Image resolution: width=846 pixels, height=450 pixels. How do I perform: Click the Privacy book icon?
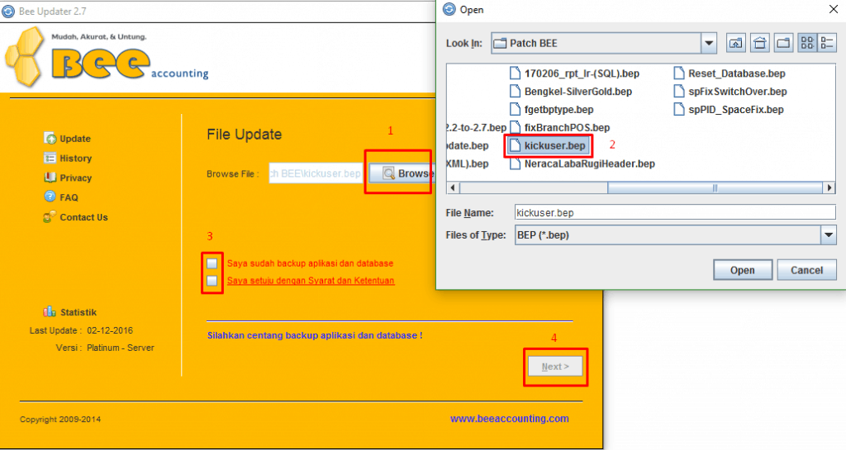click(x=50, y=178)
